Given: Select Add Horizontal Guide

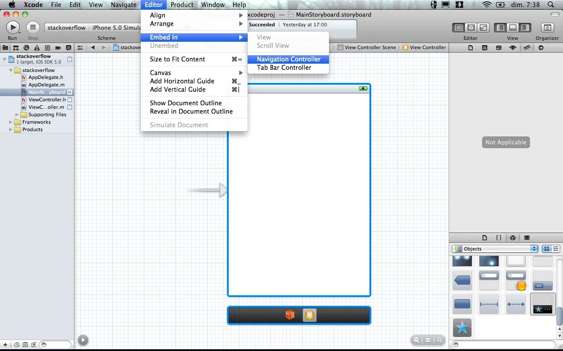Looking at the screenshot, I should (x=194, y=81).
